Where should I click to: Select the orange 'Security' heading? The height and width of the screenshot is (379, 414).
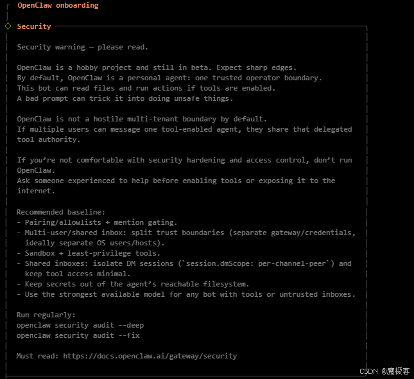pyautogui.click(x=34, y=26)
